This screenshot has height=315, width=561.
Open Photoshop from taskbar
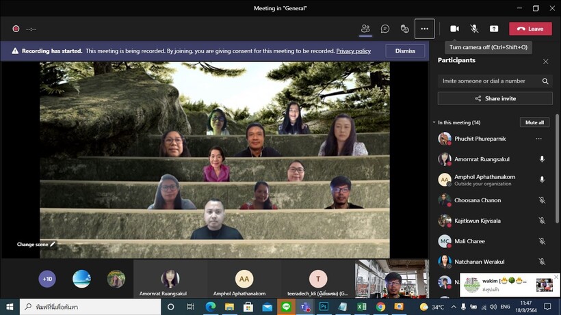324,307
